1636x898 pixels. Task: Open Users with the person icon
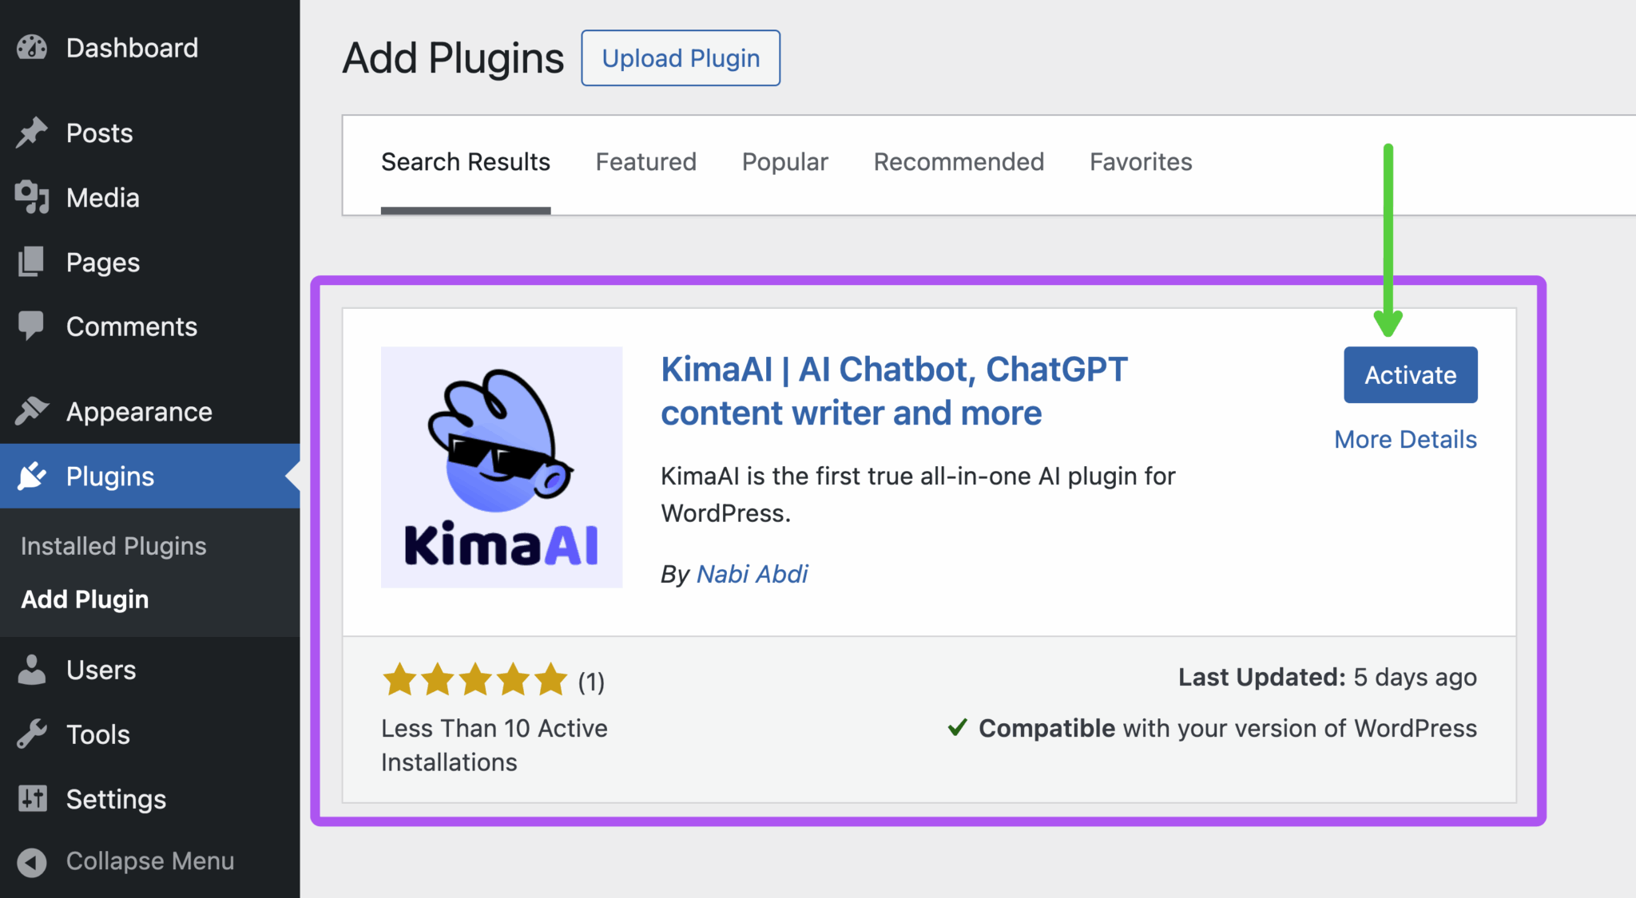point(31,670)
